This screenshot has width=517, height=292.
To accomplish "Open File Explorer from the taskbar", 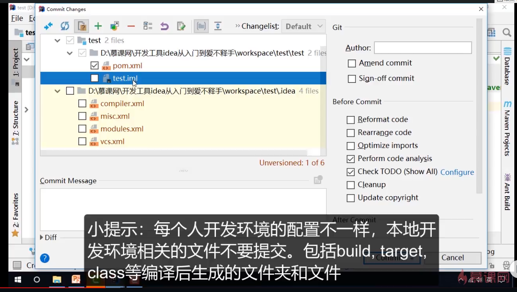I will [x=57, y=280].
